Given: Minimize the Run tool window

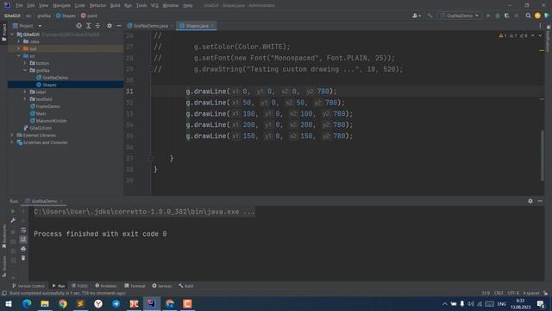Looking at the screenshot, I should 540,201.
